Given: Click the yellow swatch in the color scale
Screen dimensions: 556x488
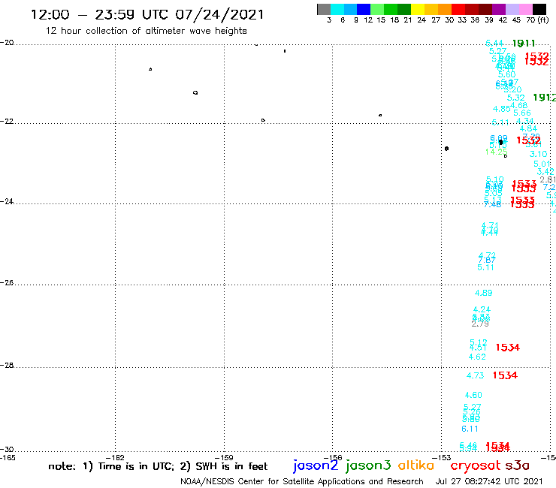Looking at the screenshot, I should [418, 9].
